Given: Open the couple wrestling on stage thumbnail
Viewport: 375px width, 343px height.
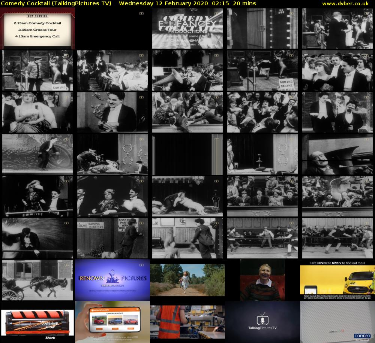Looking at the screenshot, I should [187, 196].
